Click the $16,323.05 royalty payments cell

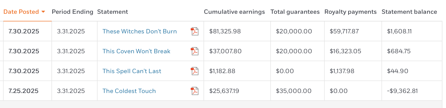point(345,51)
